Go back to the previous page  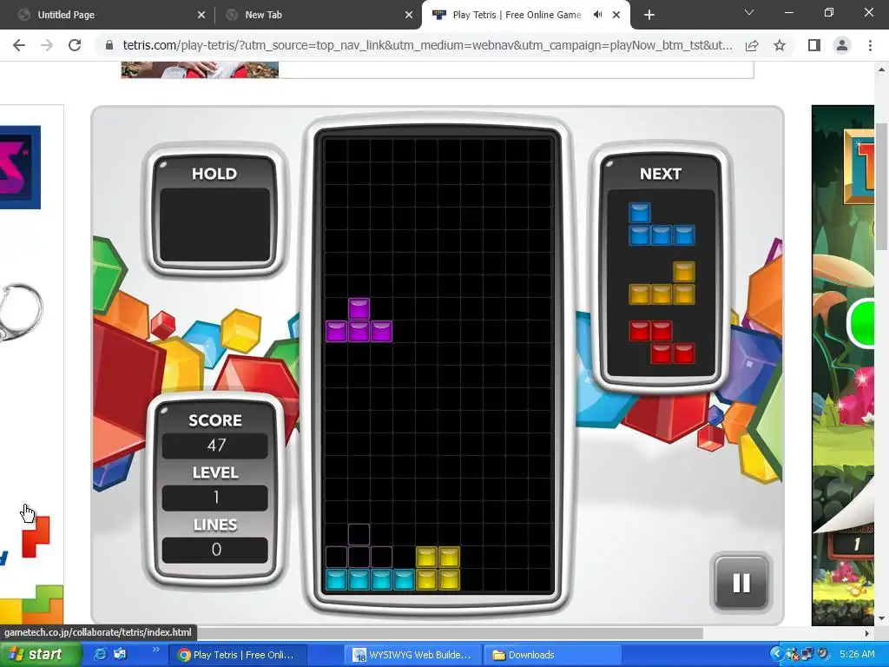(x=19, y=45)
